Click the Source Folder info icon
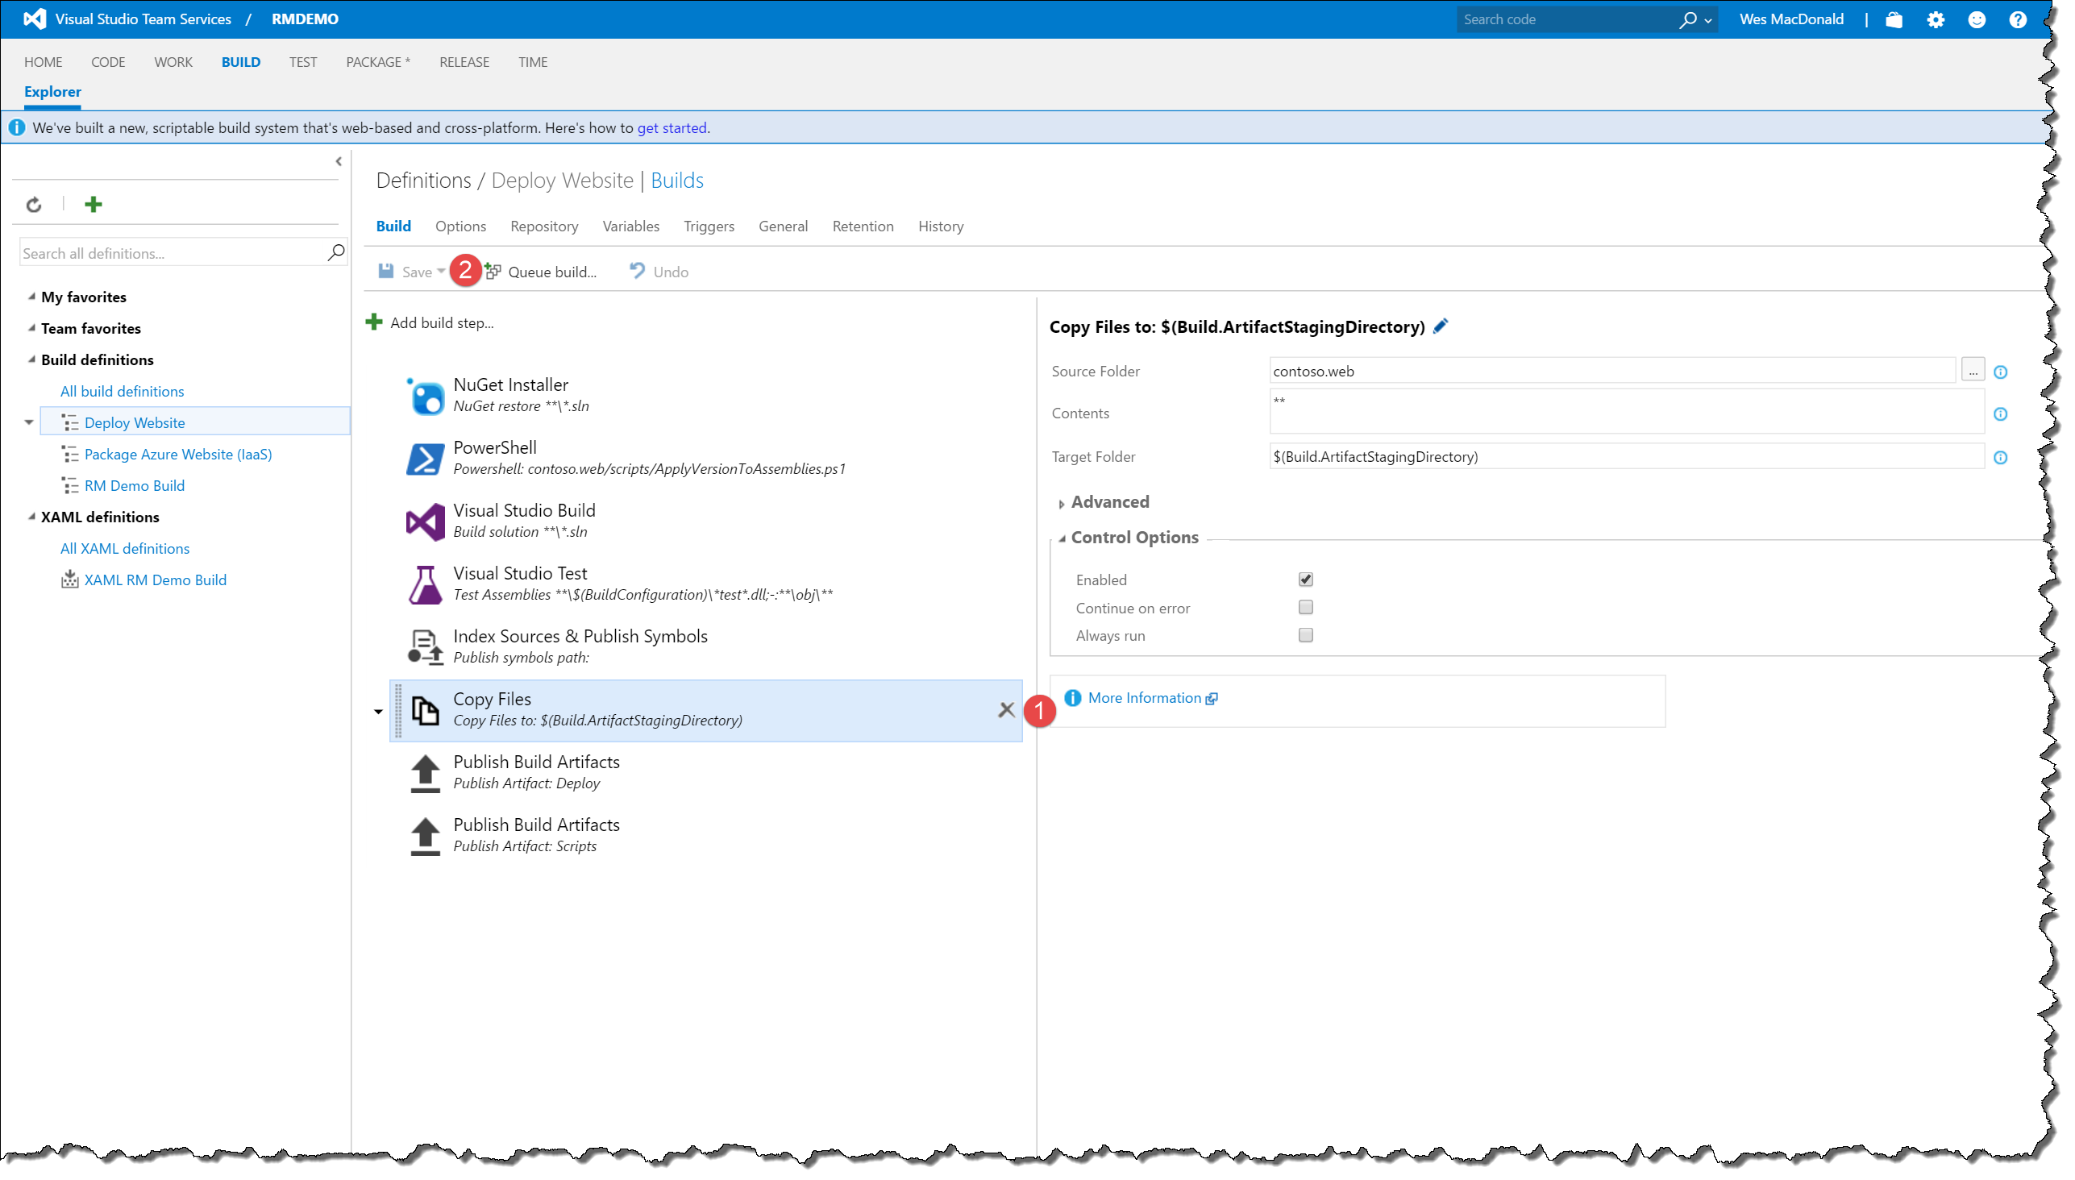 (x=2000, y=372)
